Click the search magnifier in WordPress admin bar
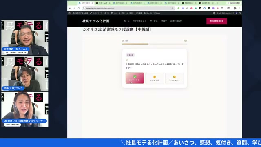The width and height of the screenshot is (261, 147). (x=240, y=13)
